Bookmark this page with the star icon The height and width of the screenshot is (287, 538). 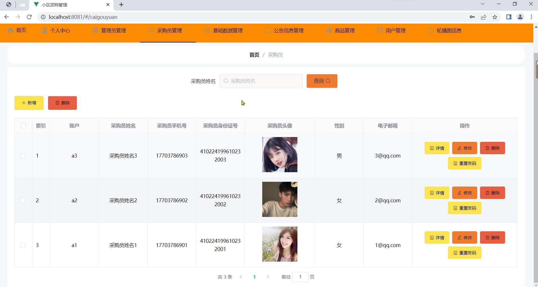[495, 17]
